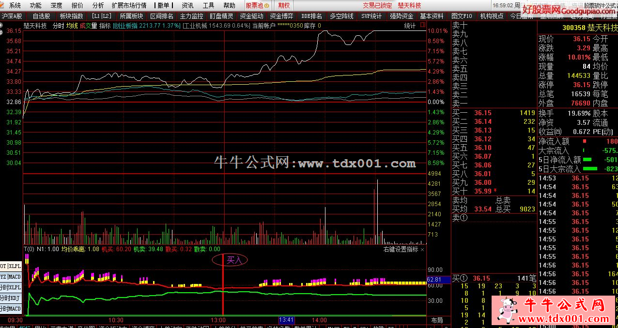Click the 净流入额 row
The width and height of the screenshot is (618, 328).
coord(578,142)
